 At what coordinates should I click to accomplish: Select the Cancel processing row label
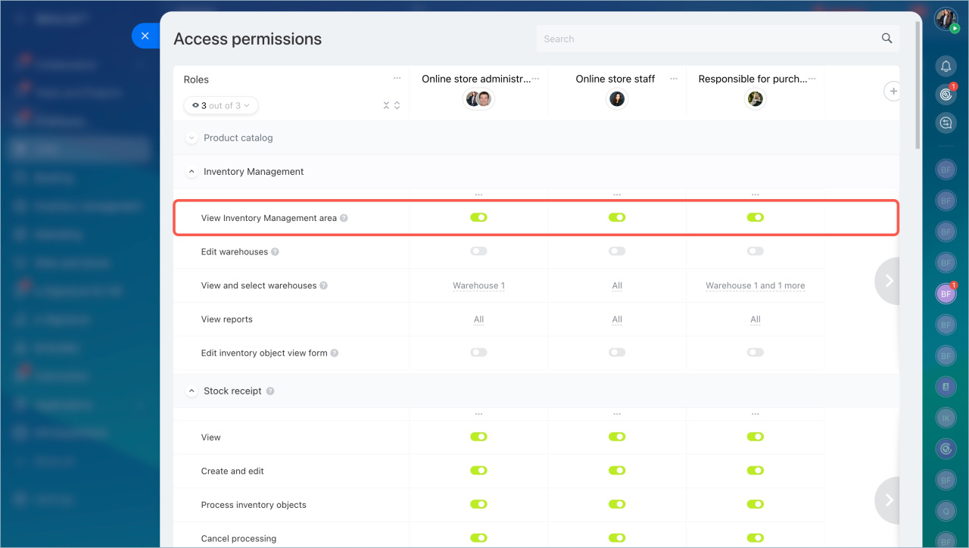(238, 539)
